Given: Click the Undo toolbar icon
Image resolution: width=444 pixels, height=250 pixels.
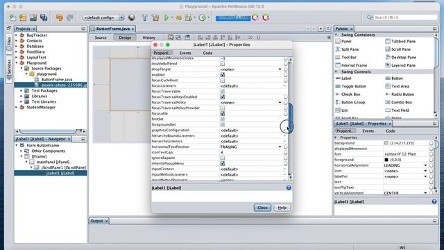Looking at the screenshot, I should tap(60, 17).
